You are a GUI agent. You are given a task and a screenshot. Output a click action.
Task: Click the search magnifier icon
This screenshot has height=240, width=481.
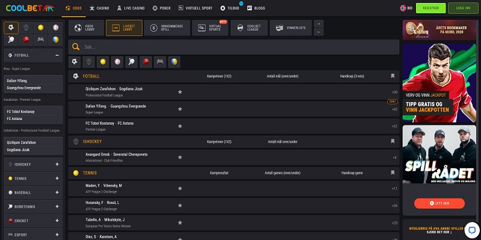coord(76,47)
